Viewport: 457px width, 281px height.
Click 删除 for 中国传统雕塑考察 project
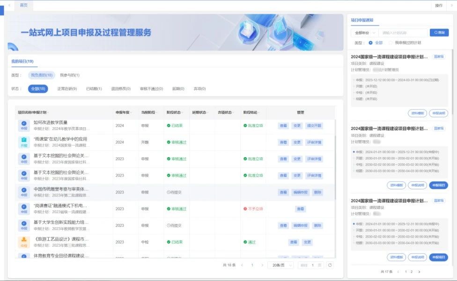(x=318, y=192)
